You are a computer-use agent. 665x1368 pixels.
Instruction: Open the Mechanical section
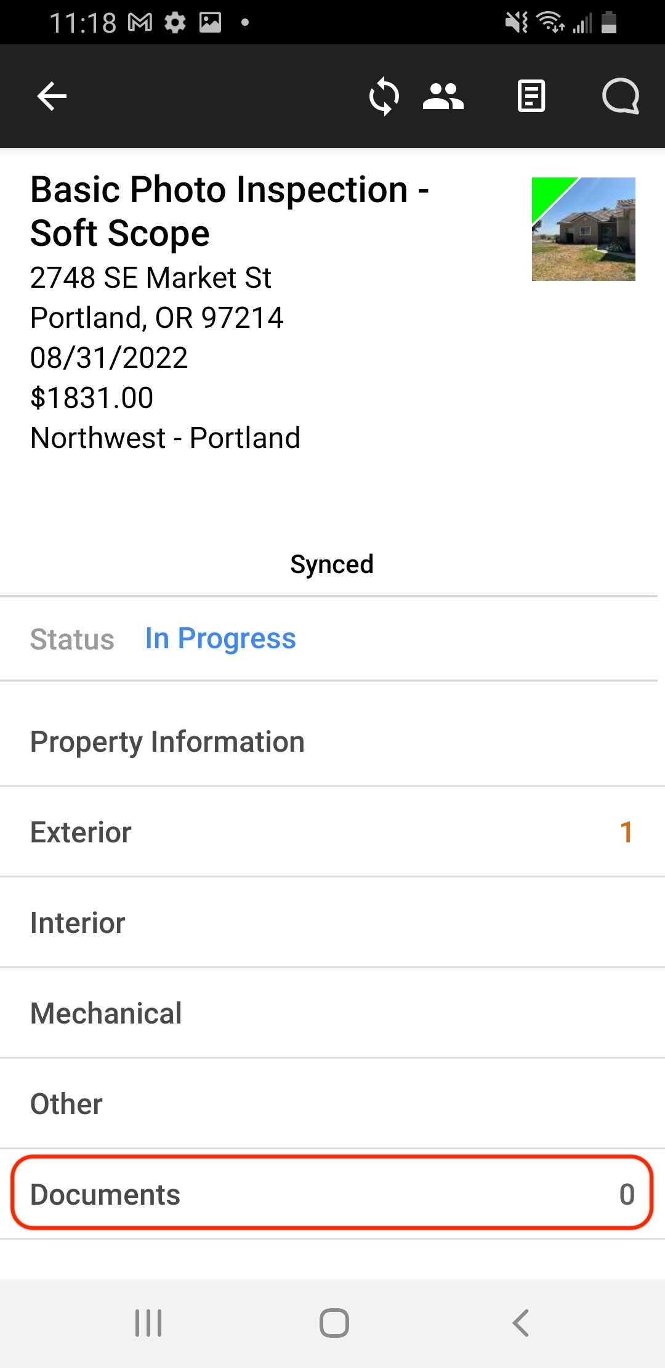[x=332, y=1013]
